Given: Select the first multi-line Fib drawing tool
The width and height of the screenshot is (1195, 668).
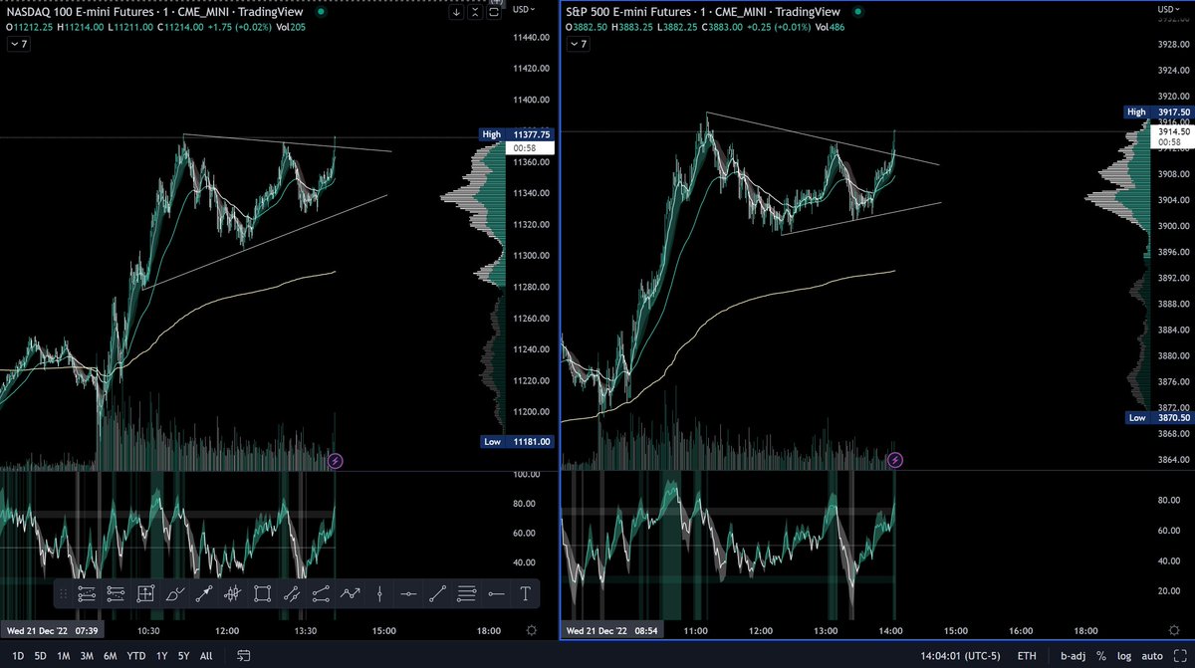Looking at the screenshot, I should [86, 594].
